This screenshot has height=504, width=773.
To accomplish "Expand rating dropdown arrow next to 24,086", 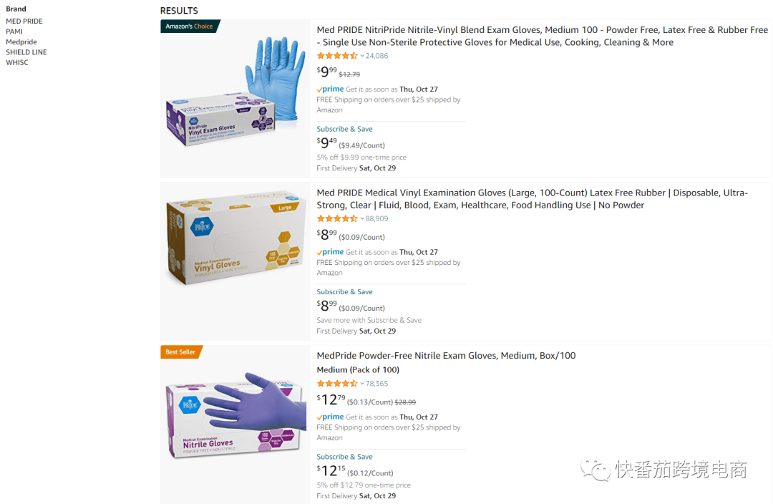I will [362, 56].
